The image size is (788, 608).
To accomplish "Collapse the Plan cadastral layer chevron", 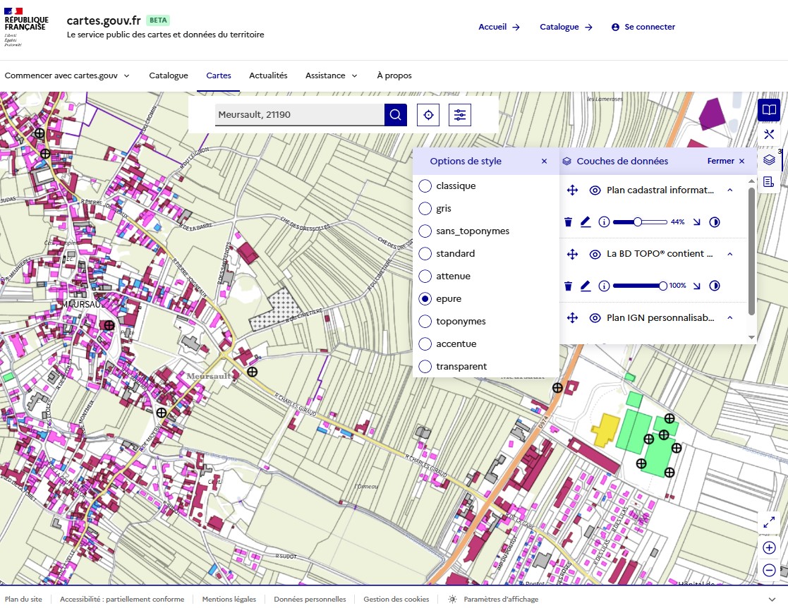I will [730, 190].
